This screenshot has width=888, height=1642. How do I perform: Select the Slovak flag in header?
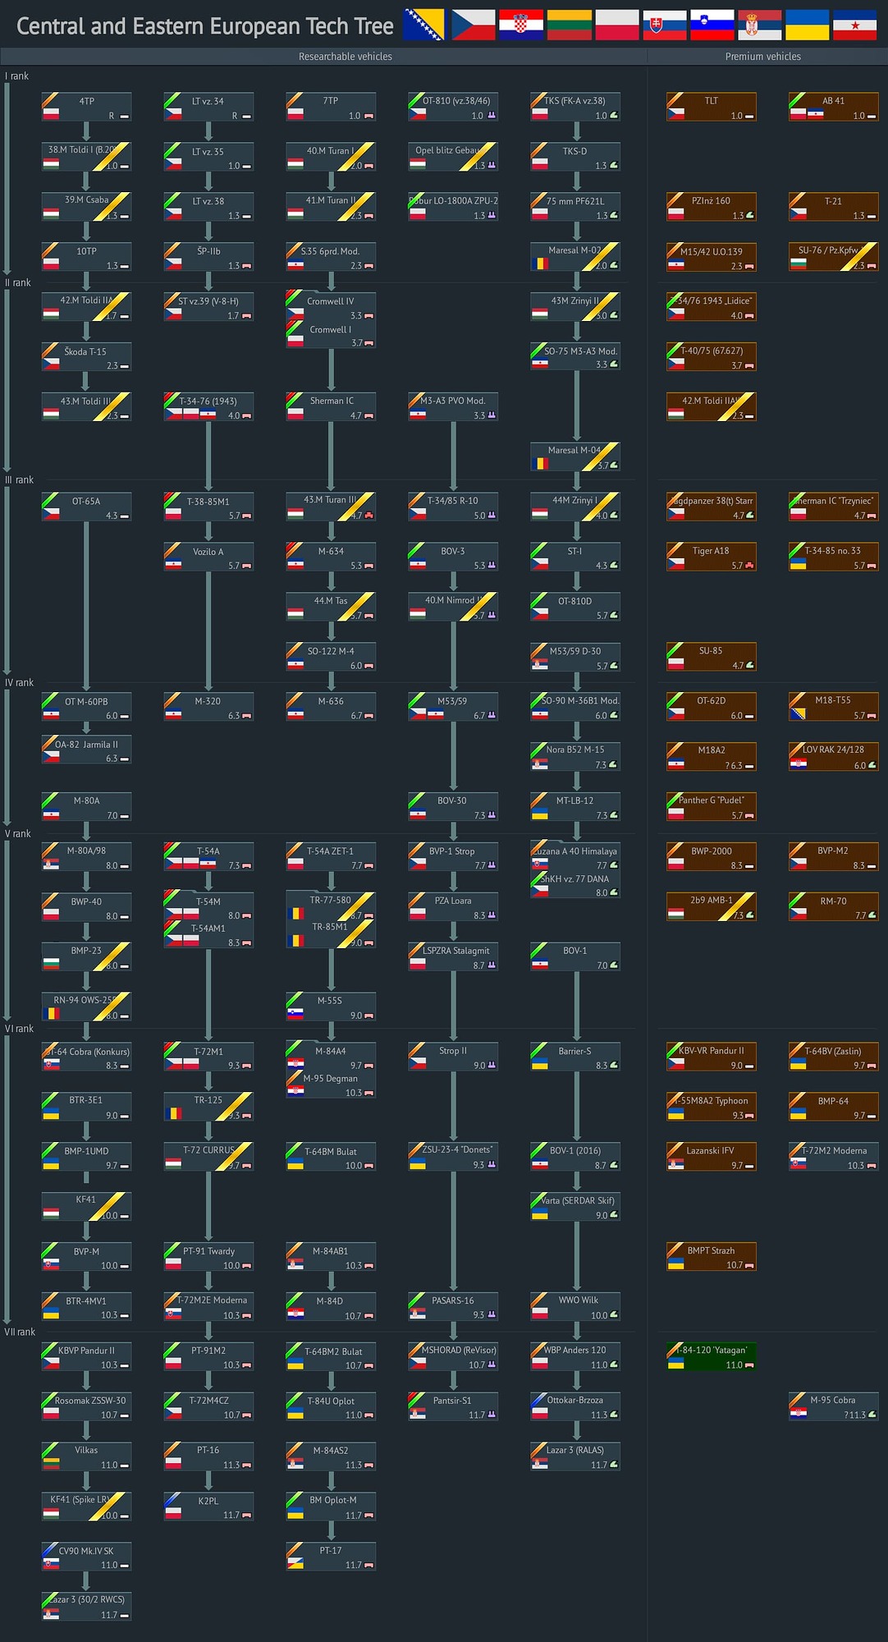[x=664, y=25]
